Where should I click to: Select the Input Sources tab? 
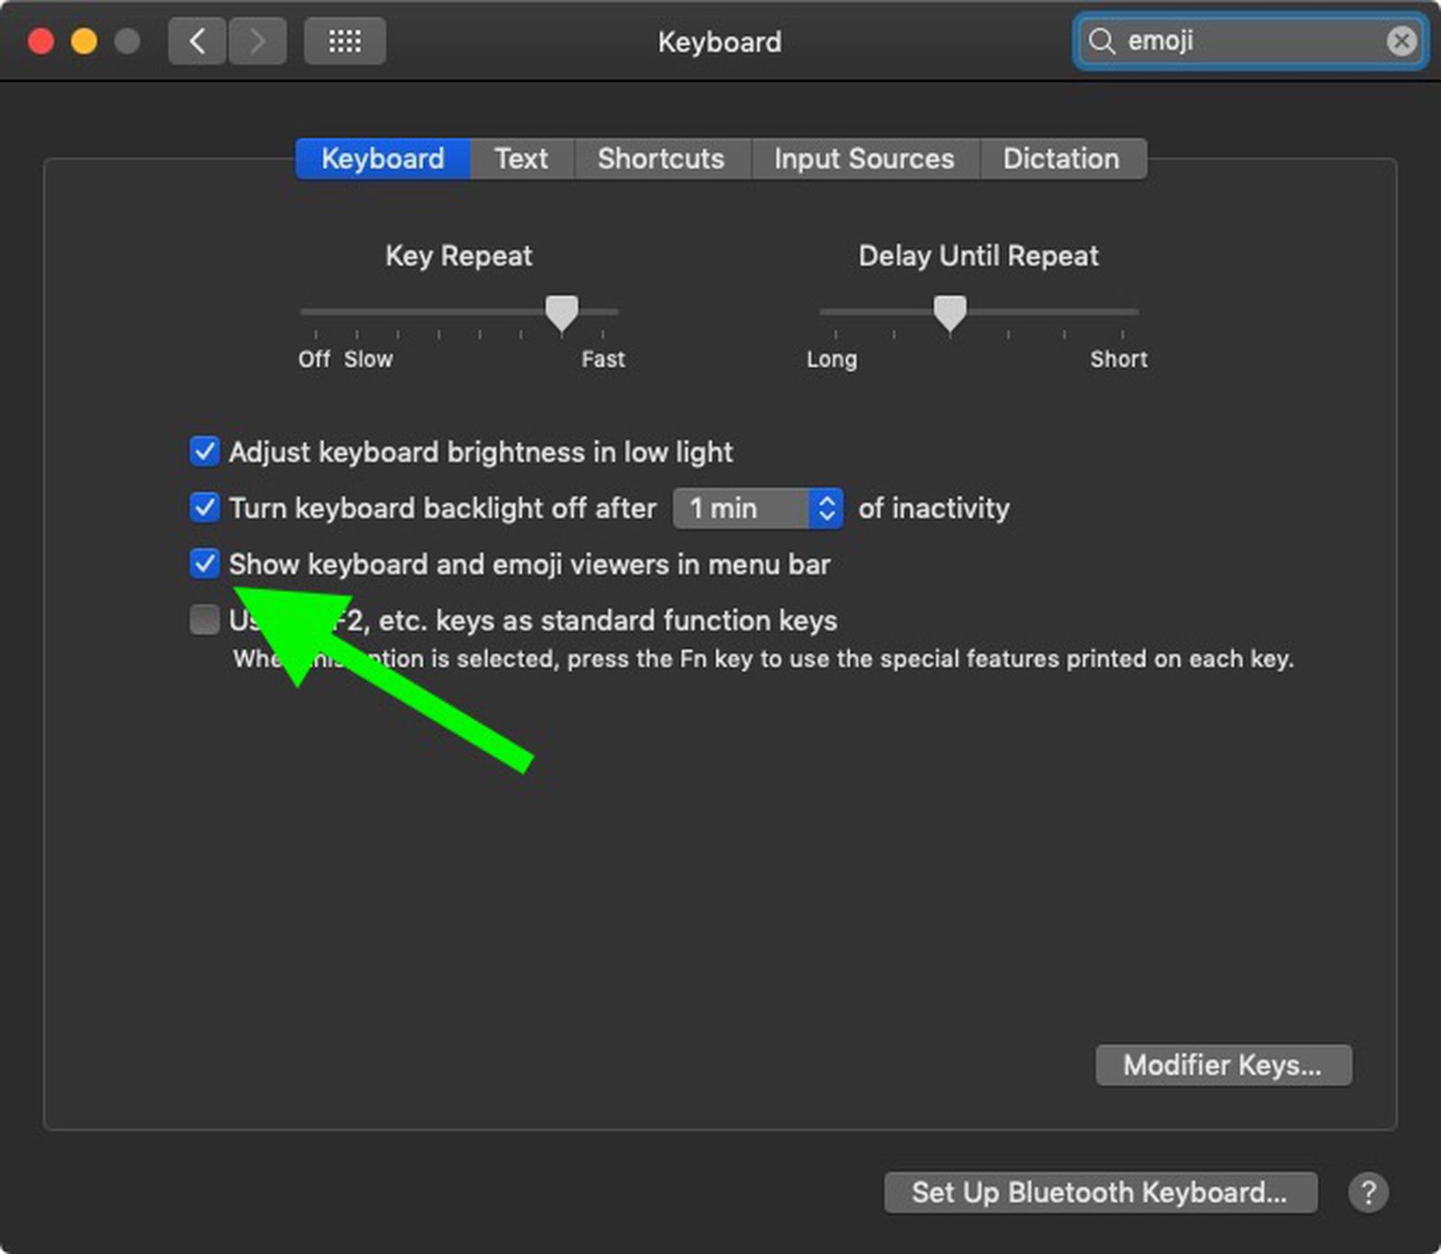[864, 159]
